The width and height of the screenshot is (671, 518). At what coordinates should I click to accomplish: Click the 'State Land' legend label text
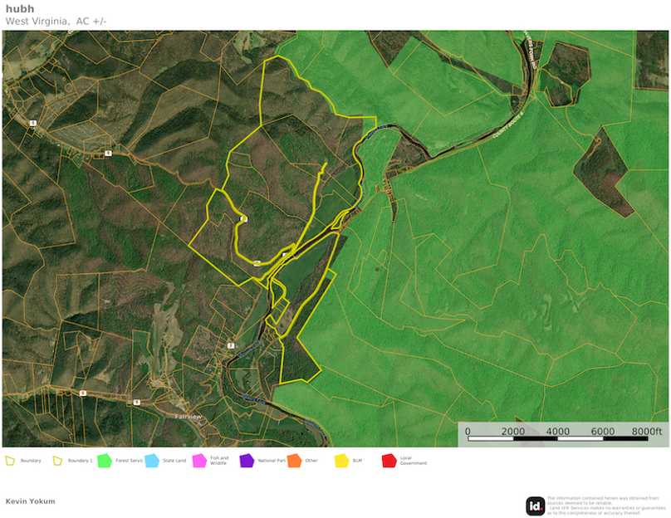coord(174,460)
